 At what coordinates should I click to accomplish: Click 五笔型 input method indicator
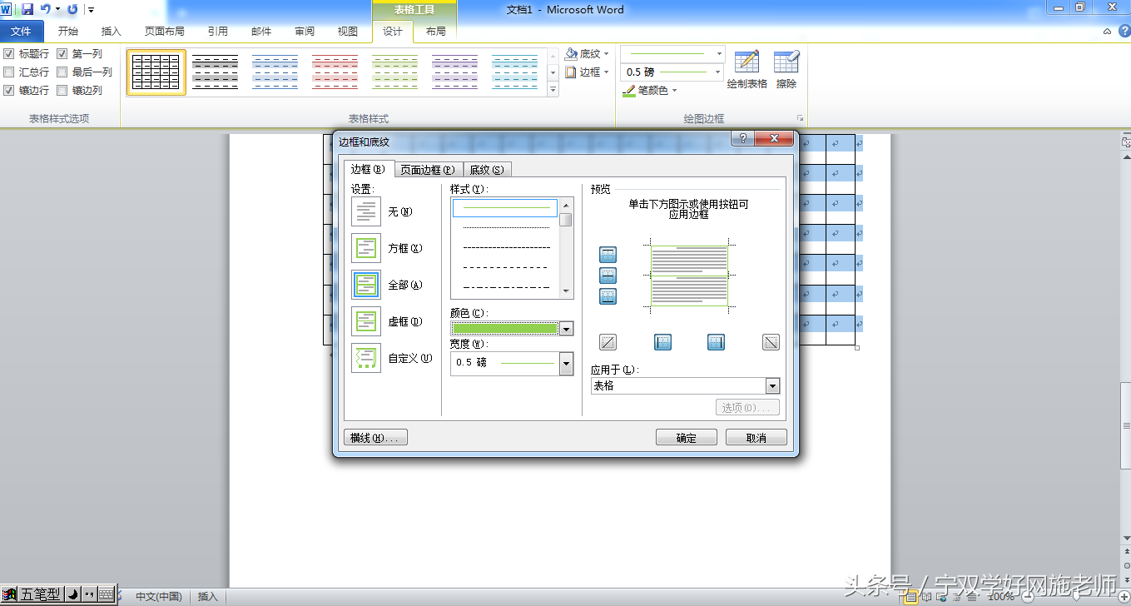(41, 594)
